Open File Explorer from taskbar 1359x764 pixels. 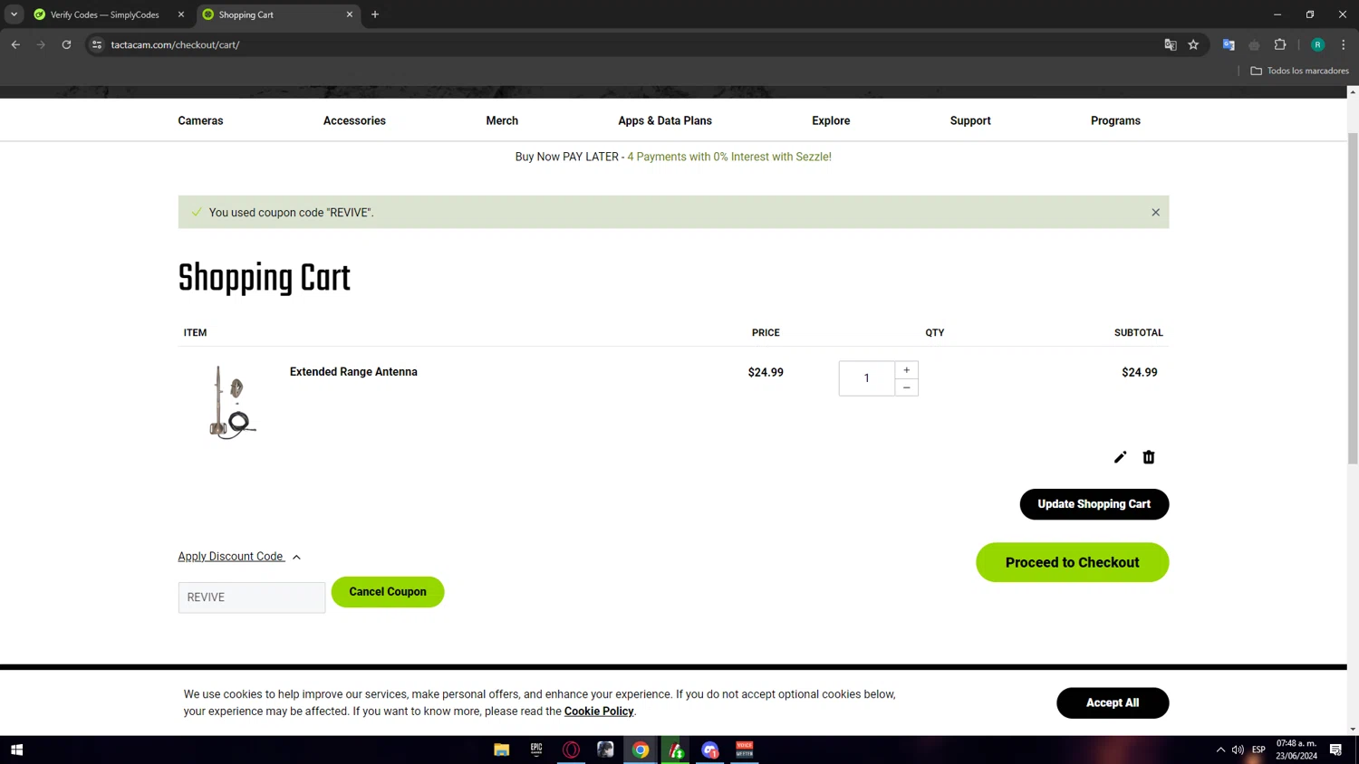click(x=501, y=750)
